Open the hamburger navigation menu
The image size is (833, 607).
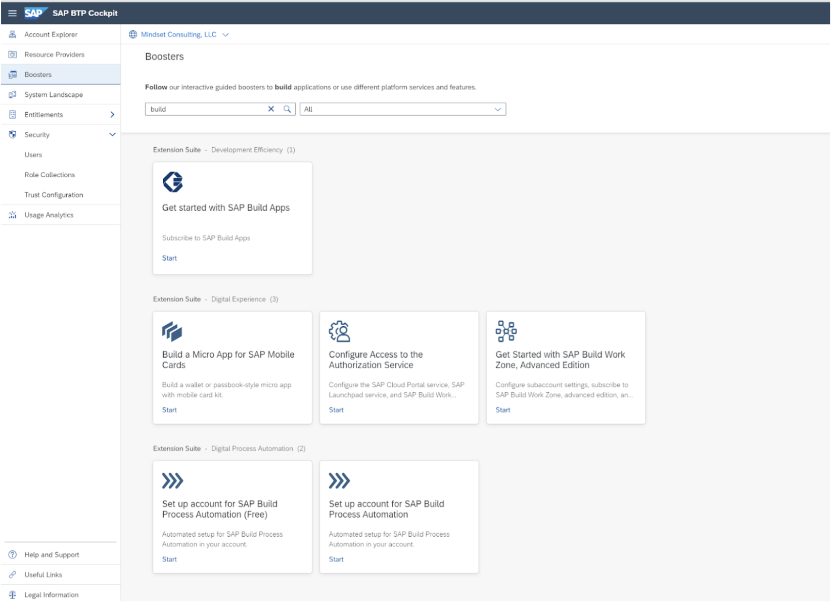point(12,13)
